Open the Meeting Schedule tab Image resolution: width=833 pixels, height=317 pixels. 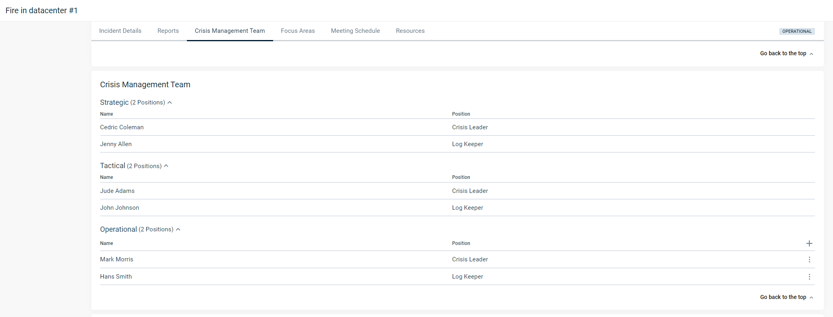(x=355, y=31)
